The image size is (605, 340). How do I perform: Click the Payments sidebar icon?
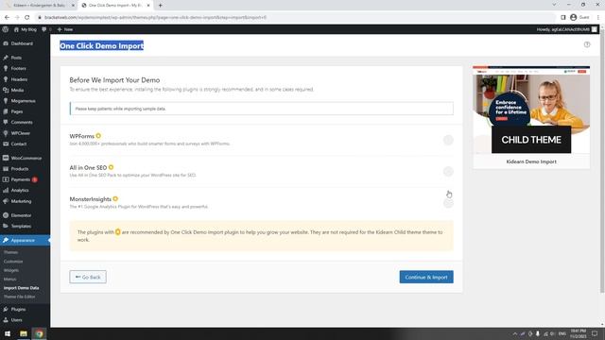[6, 179]
